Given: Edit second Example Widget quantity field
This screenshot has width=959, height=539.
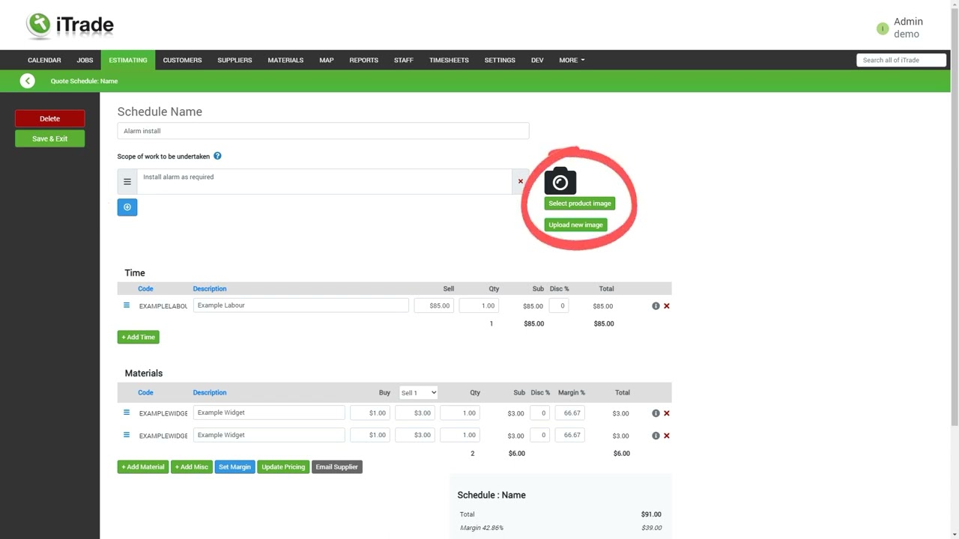Looking at the screenshot, I should [460, 435].
